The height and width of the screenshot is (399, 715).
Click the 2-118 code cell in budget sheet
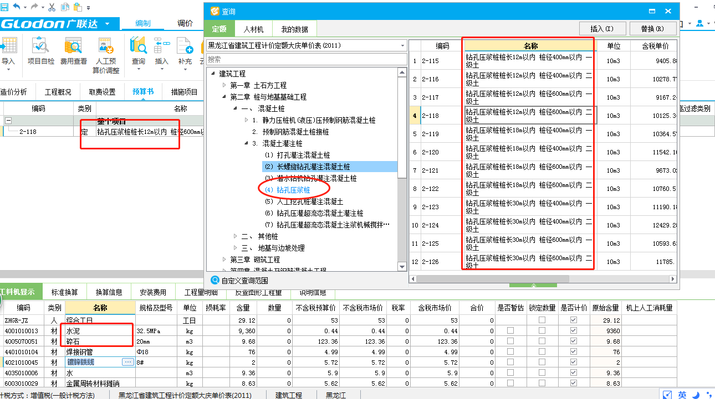38,132
